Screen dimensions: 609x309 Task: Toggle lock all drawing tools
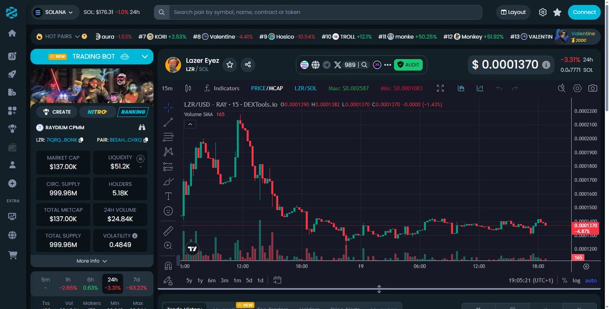168,280
